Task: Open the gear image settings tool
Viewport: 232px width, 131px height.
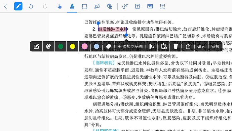Action: tap(110, 6)
